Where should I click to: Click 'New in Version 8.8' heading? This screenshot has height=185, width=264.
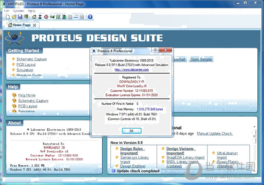tap(126, 143)
